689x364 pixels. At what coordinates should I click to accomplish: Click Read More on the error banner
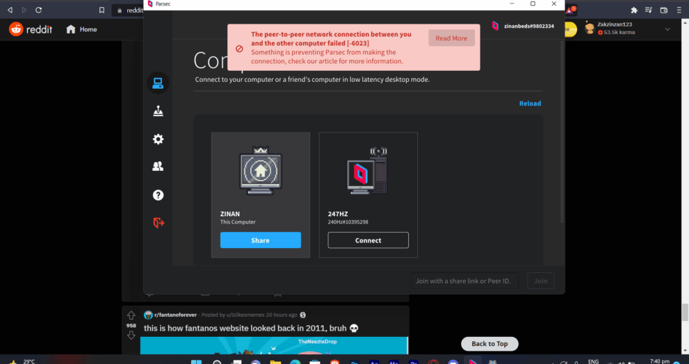pyautogui.click(x=451, y=38)
